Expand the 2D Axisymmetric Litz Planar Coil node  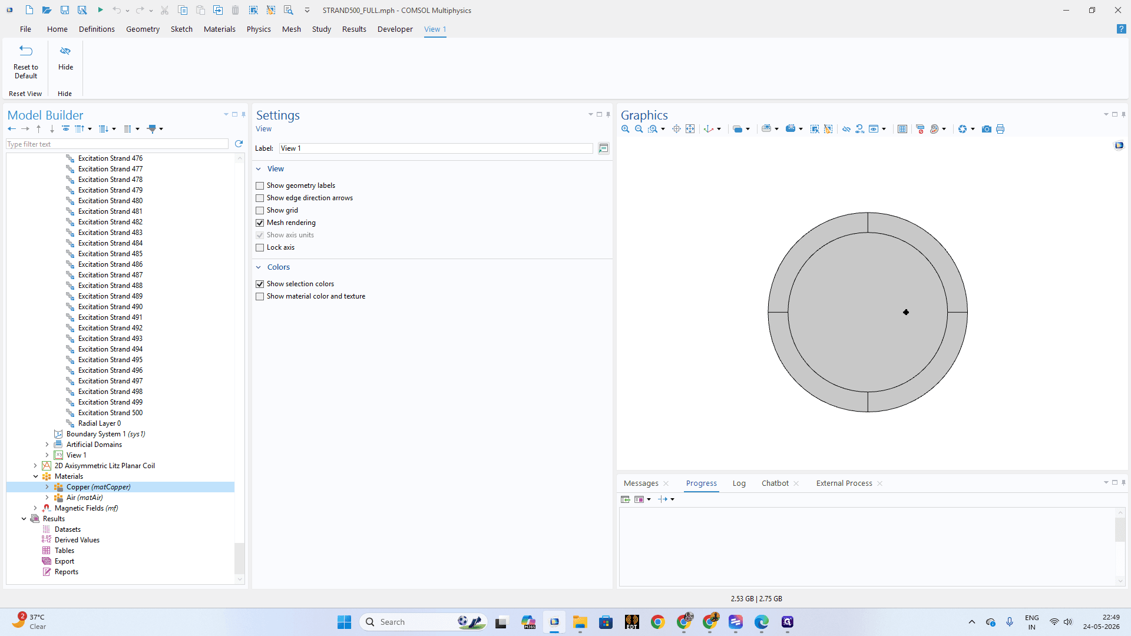coord(35,466)
